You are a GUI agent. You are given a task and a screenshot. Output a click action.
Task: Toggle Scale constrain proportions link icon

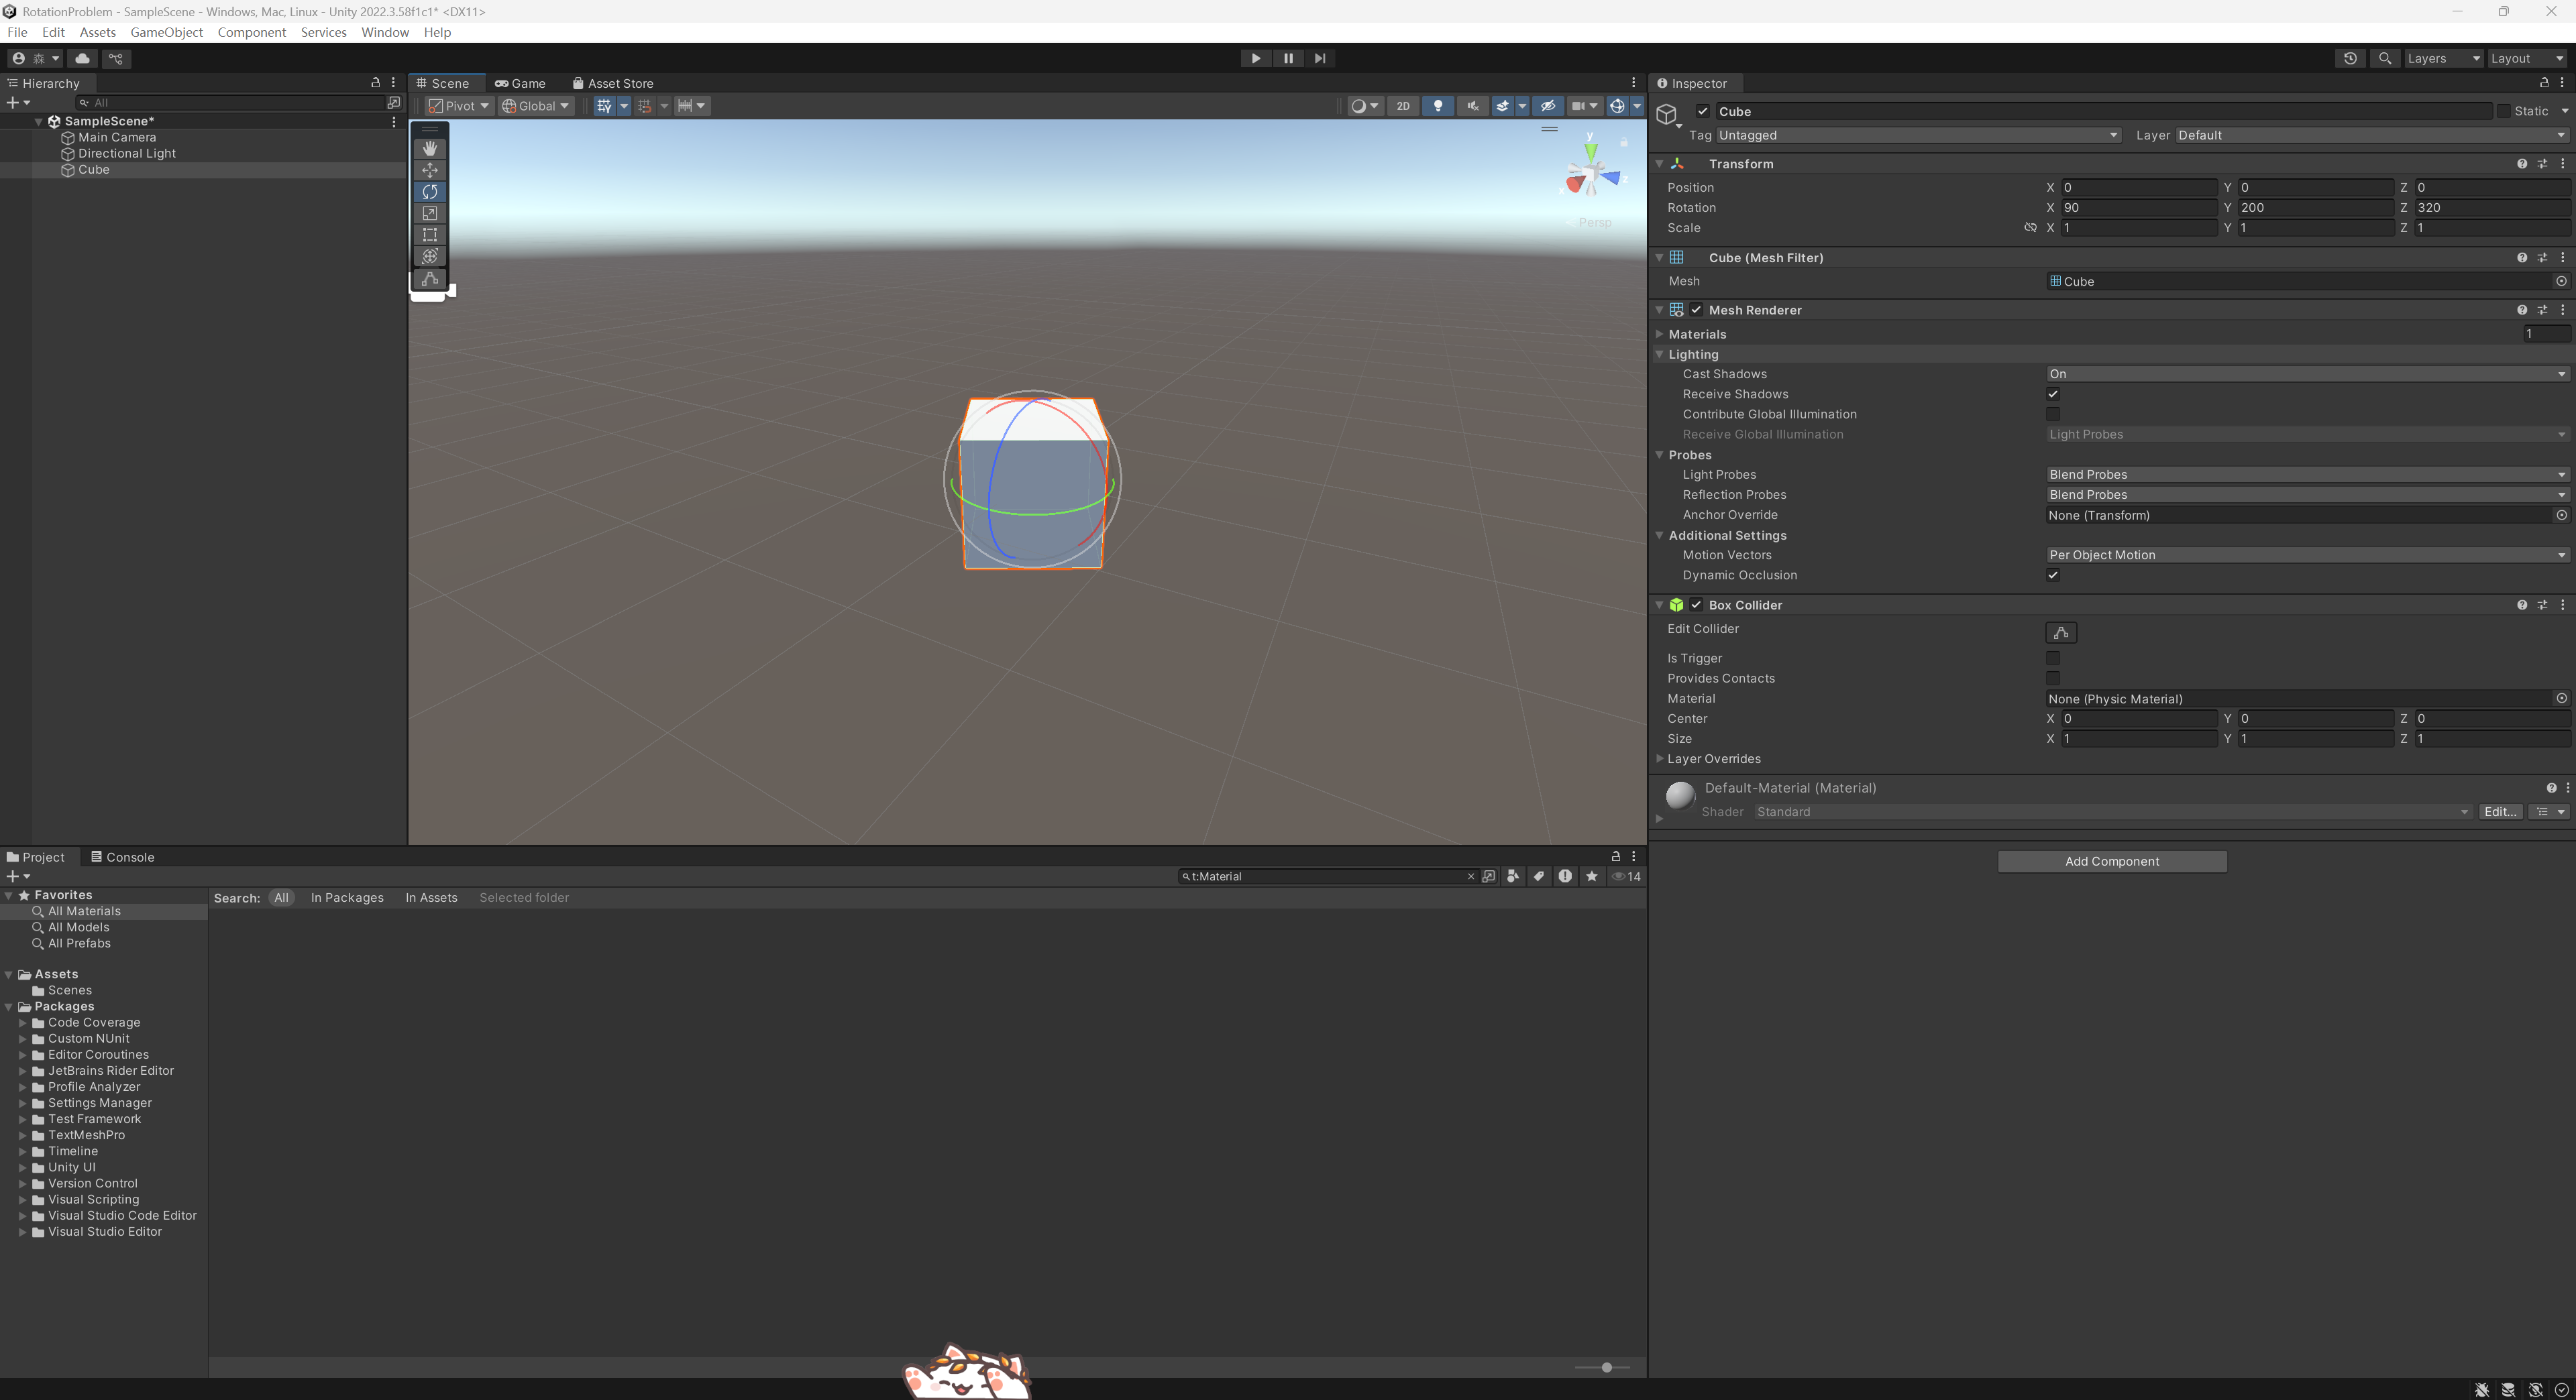click(2030, 228)
